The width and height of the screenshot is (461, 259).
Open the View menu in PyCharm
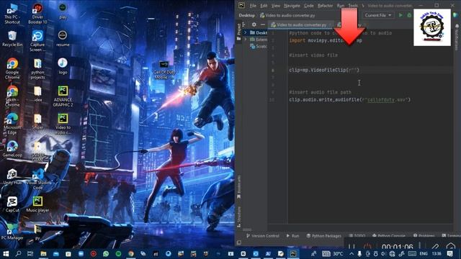[x=275, y=6]
